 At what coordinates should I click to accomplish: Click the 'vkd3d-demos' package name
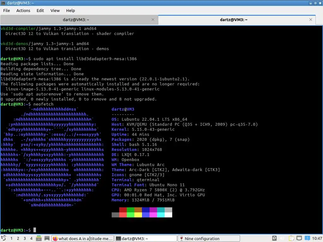point(15,43)
